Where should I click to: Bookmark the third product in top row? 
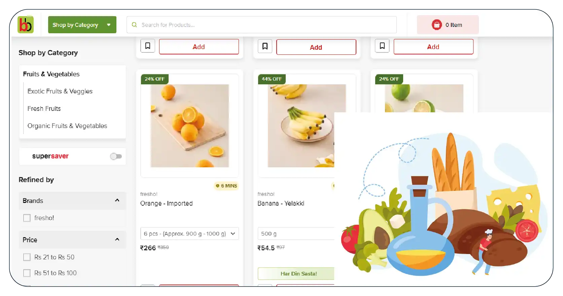click(x=382, y=46)
